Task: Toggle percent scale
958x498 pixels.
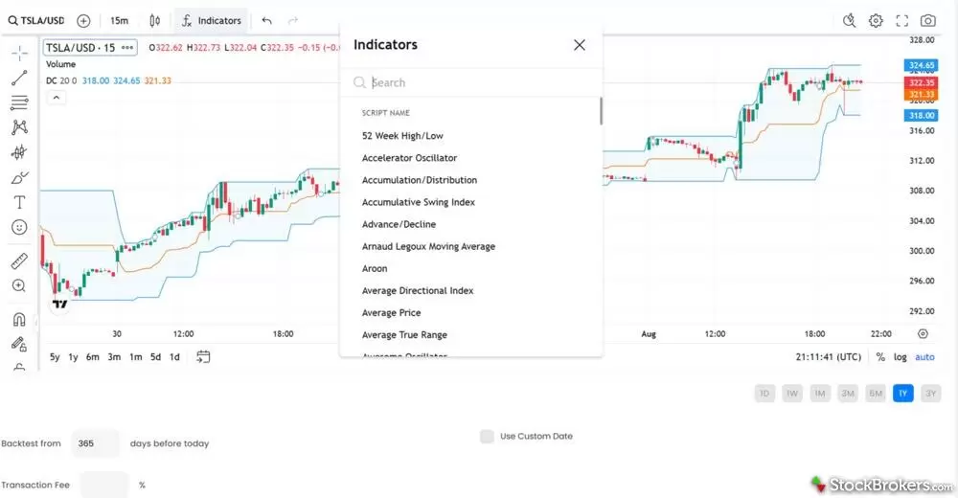Action: click(880, 357)
